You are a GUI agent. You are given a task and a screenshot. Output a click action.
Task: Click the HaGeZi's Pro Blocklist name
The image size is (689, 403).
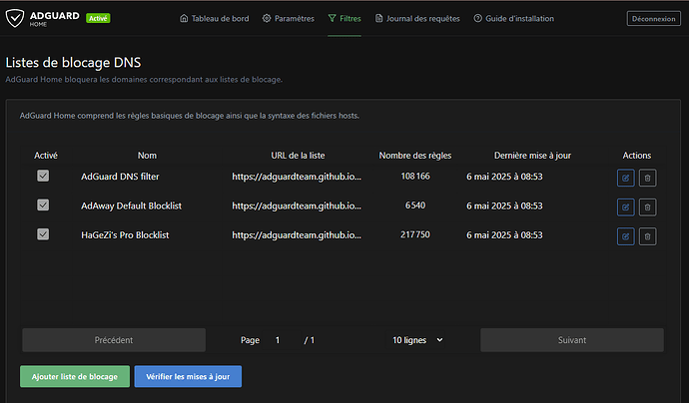(x=125, y=235)
